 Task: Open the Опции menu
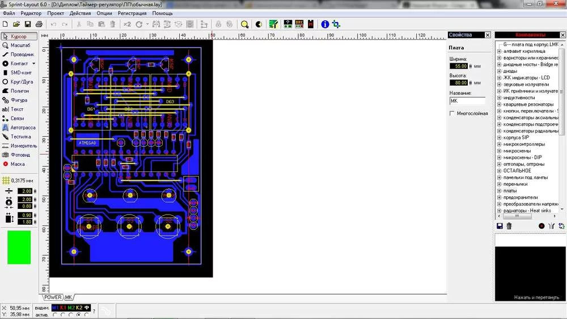coord(104,13)
